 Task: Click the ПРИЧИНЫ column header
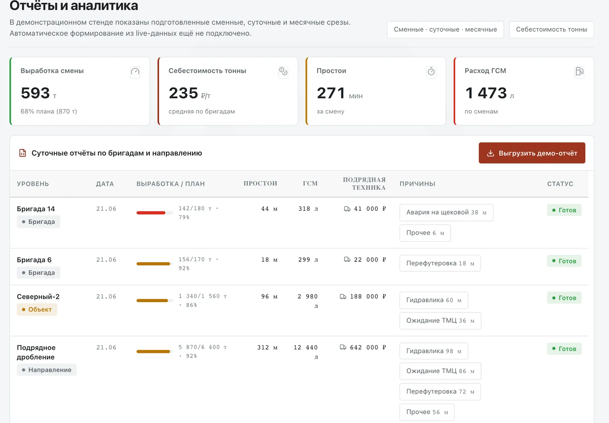pos(418,184)
